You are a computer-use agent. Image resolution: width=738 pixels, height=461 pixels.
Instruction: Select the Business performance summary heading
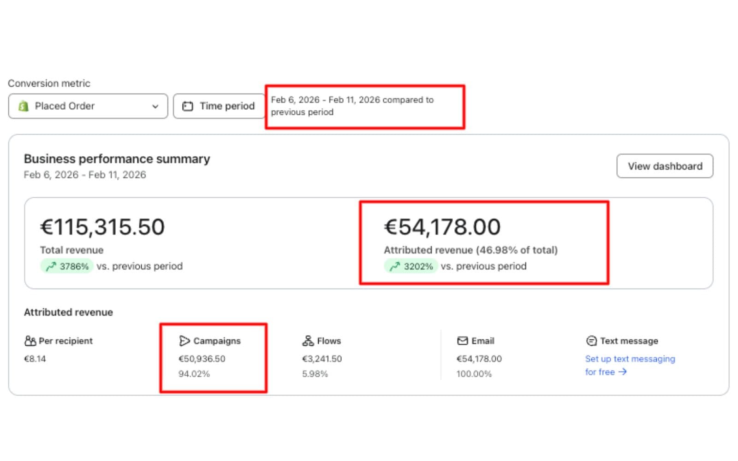(x=117, y=159)
